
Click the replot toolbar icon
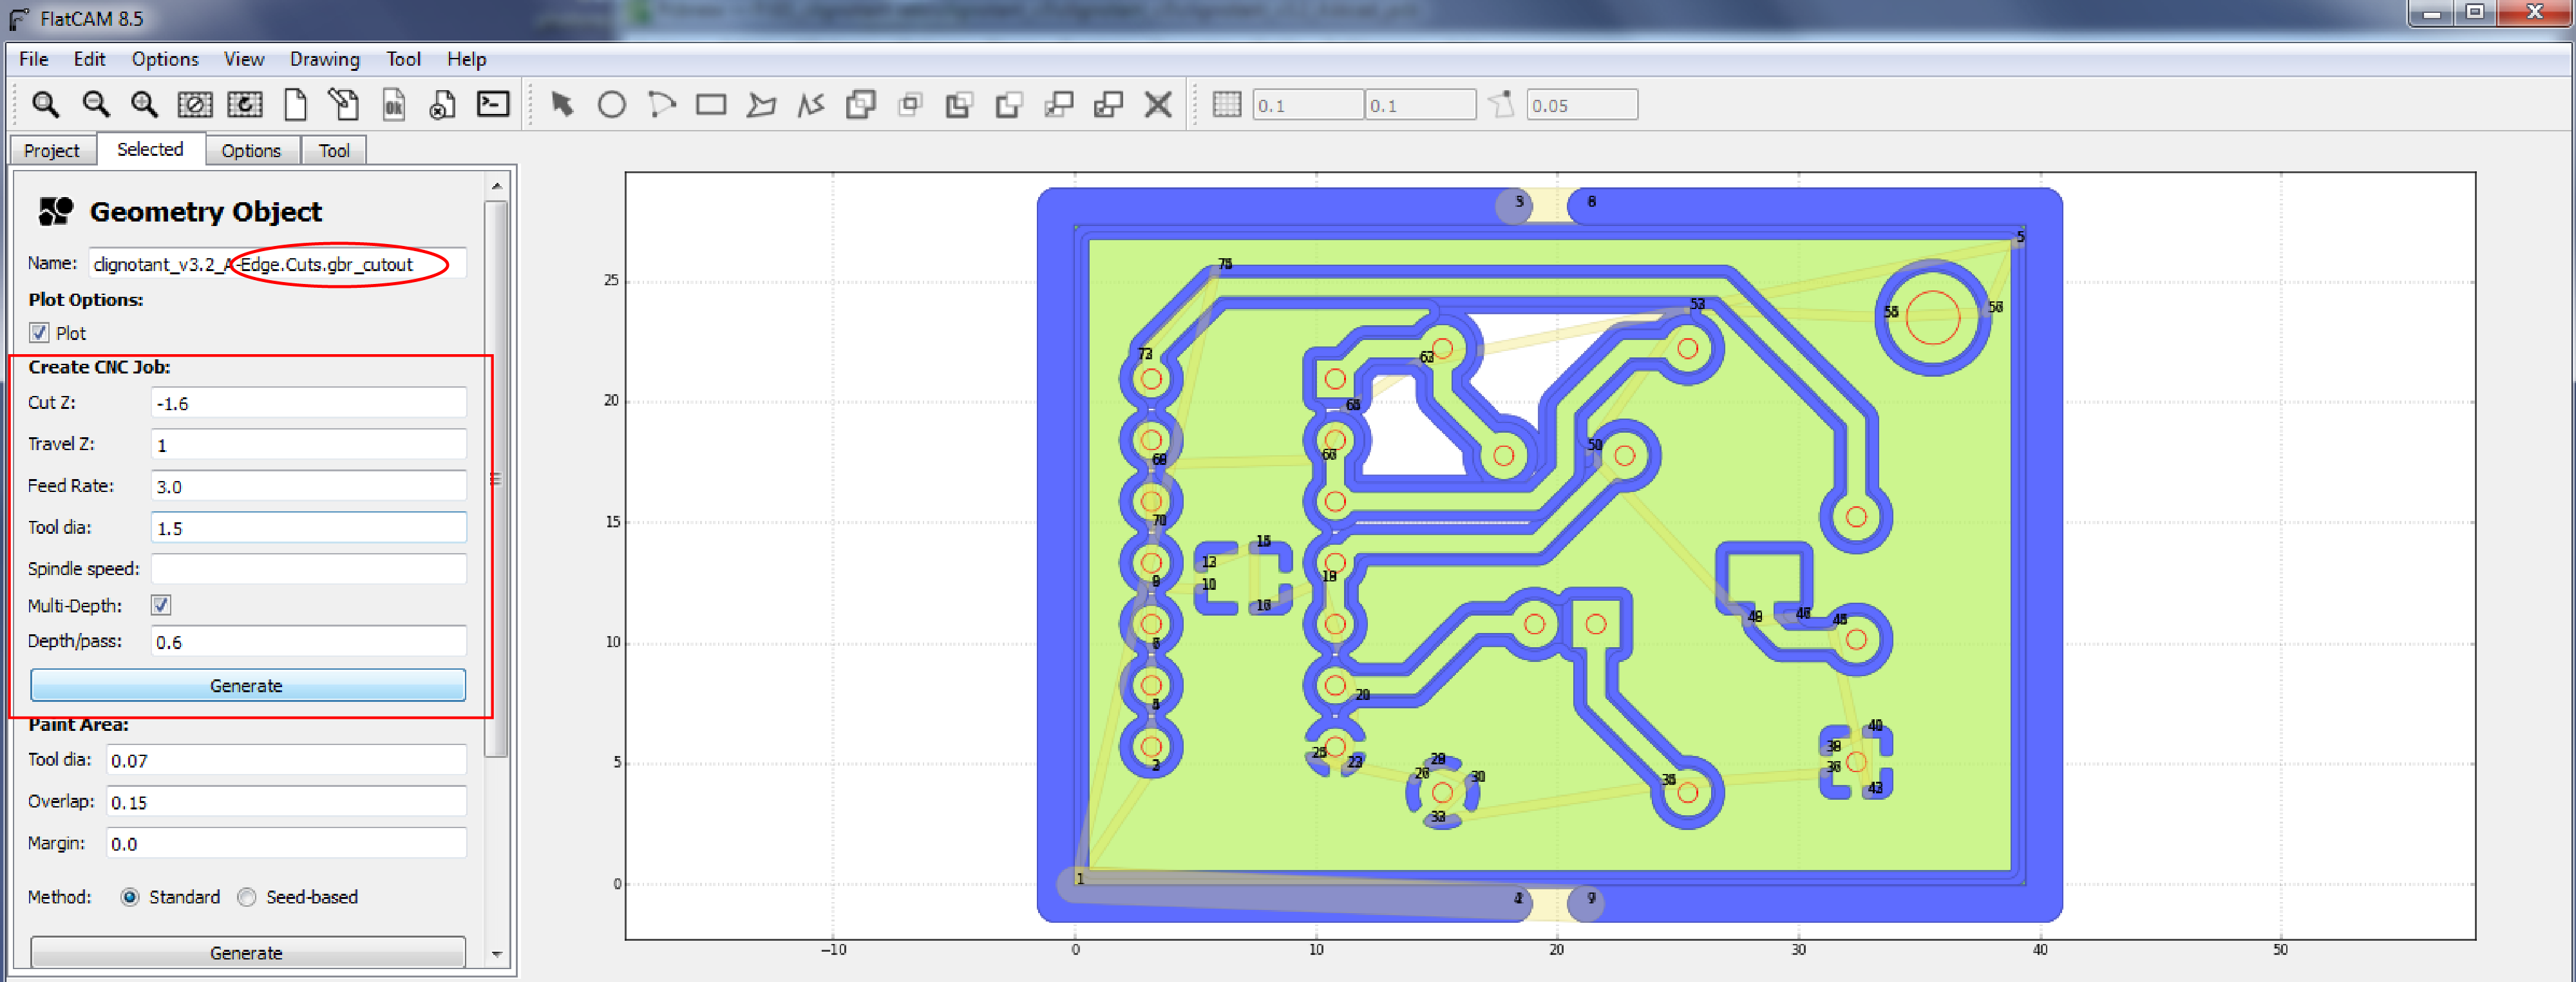point(244,105)
